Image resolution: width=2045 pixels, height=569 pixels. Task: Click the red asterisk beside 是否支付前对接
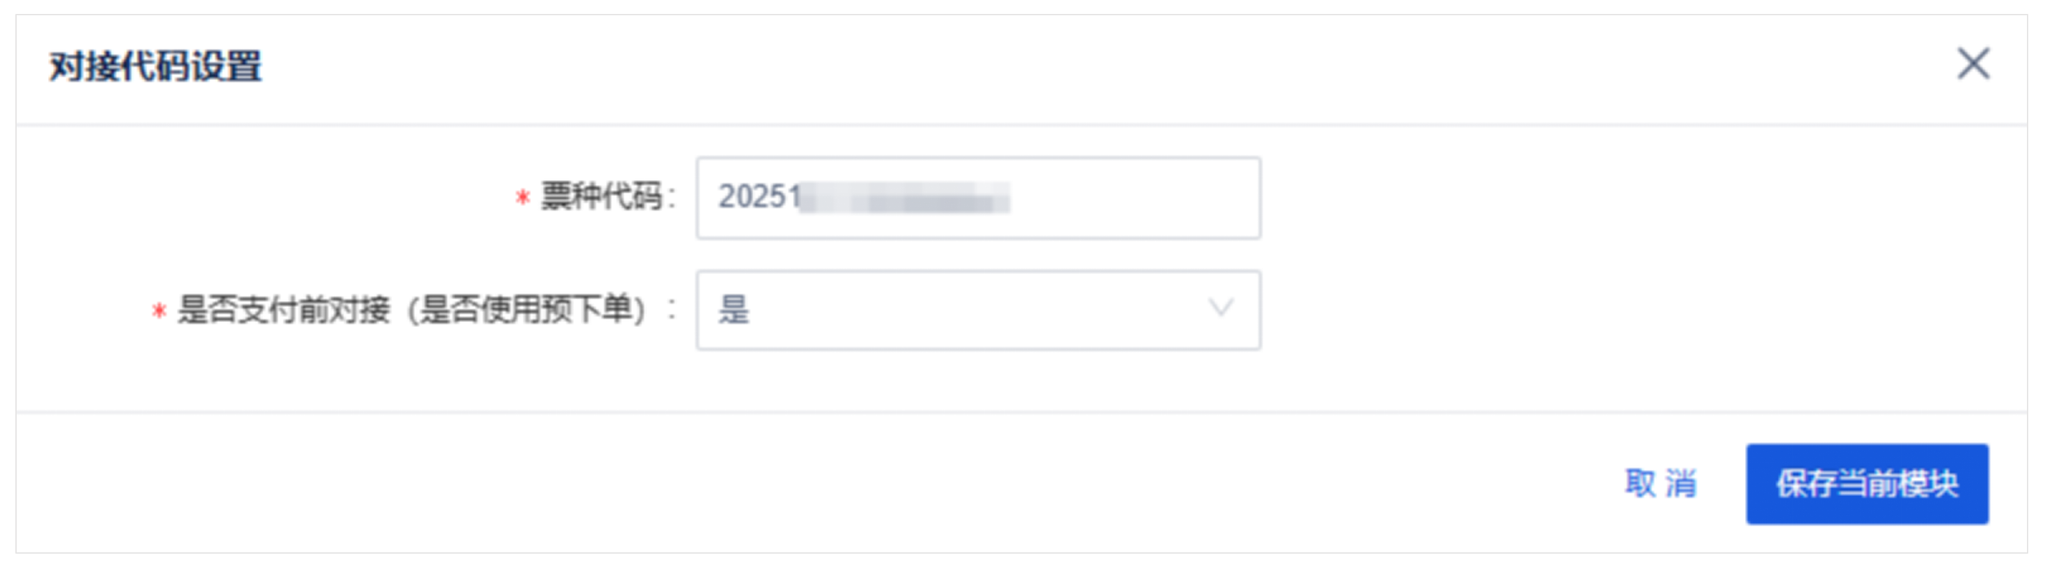pyautogui.click(x=159, y=311)
